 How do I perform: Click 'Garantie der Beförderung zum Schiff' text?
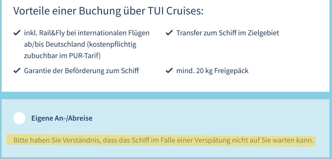[81, 71]
